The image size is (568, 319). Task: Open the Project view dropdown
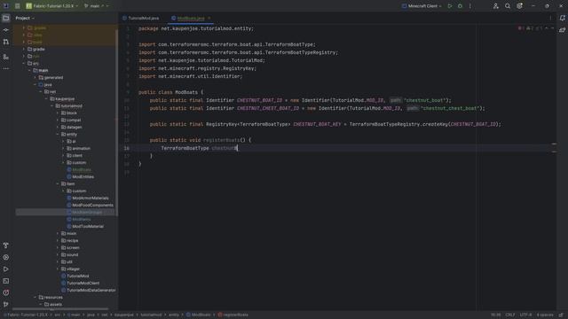(x=25, y=18)
